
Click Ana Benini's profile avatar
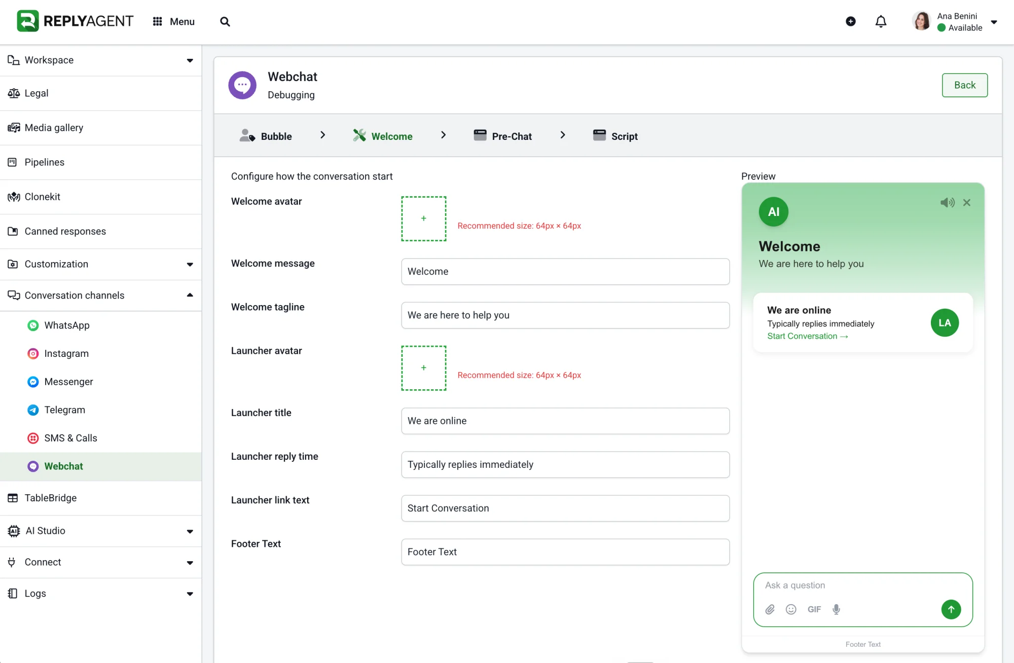pyautogui.click(x=922, y=21)
